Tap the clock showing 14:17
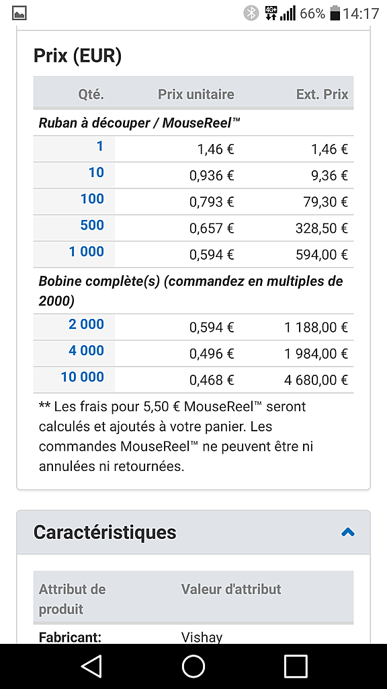Screen dimensions: 387x689 (x=361, y=13)
